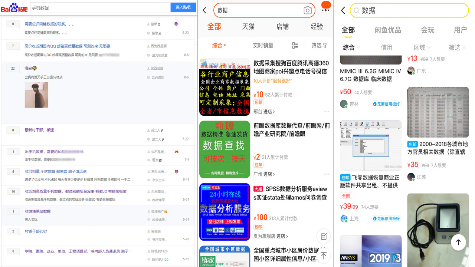Click the Baidu Tieba logo
The width and height of the screenshot is (475, 267).
point(14,7)
